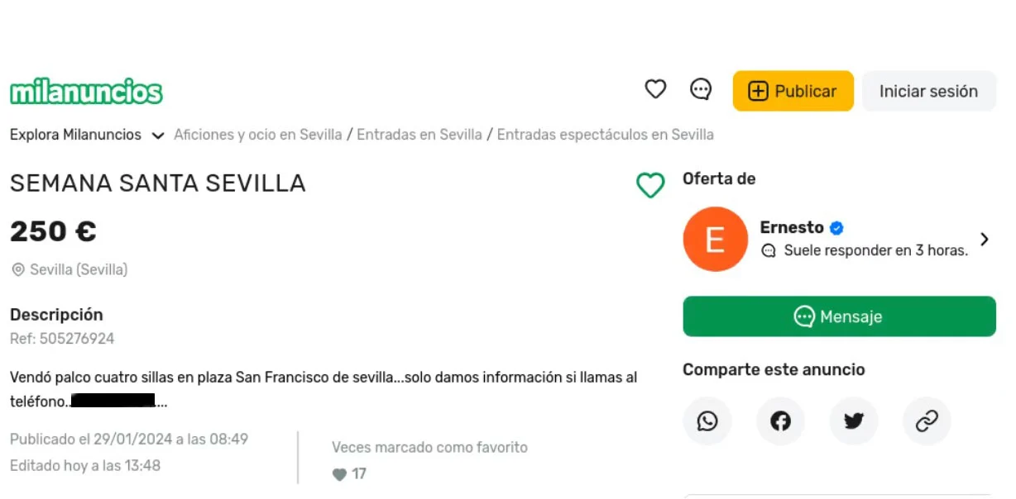
Task: Open messages via the chat bubble icon
Action: pyautogui.click(x=701, y=88)
